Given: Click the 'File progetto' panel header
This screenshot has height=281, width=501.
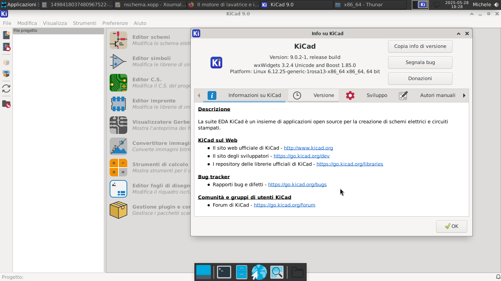Looking at the screenshot, I should click(58, 31).
